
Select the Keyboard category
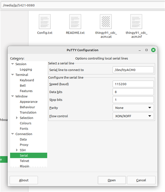(x=27, y=80)
